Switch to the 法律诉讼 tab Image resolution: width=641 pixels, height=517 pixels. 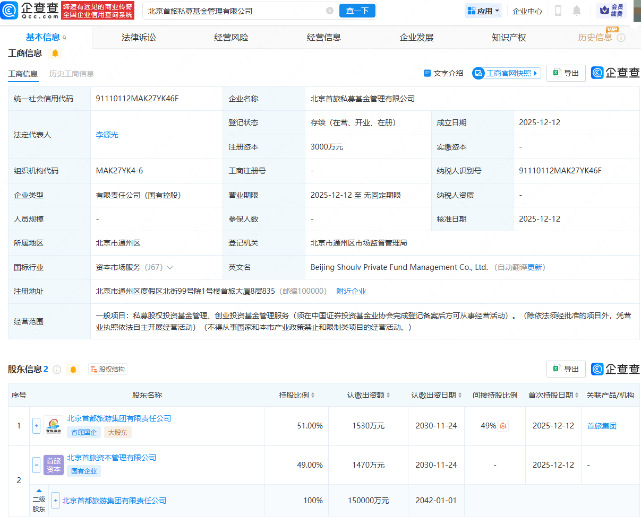pyautogui.click(x=137, y=37)
